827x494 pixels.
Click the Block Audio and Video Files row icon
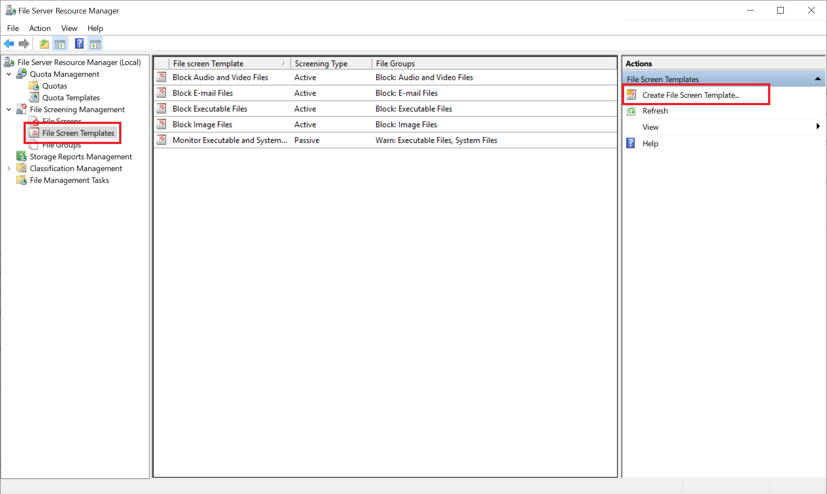coord(161,77)
